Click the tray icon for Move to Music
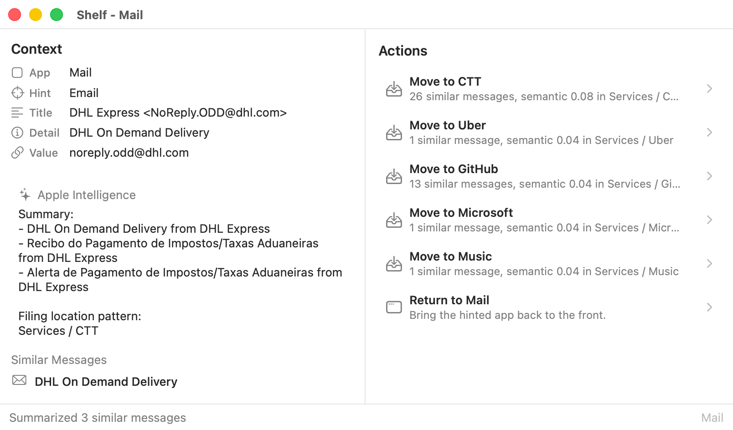This screenshot has height=430, width=733. [x=394, y=264]
